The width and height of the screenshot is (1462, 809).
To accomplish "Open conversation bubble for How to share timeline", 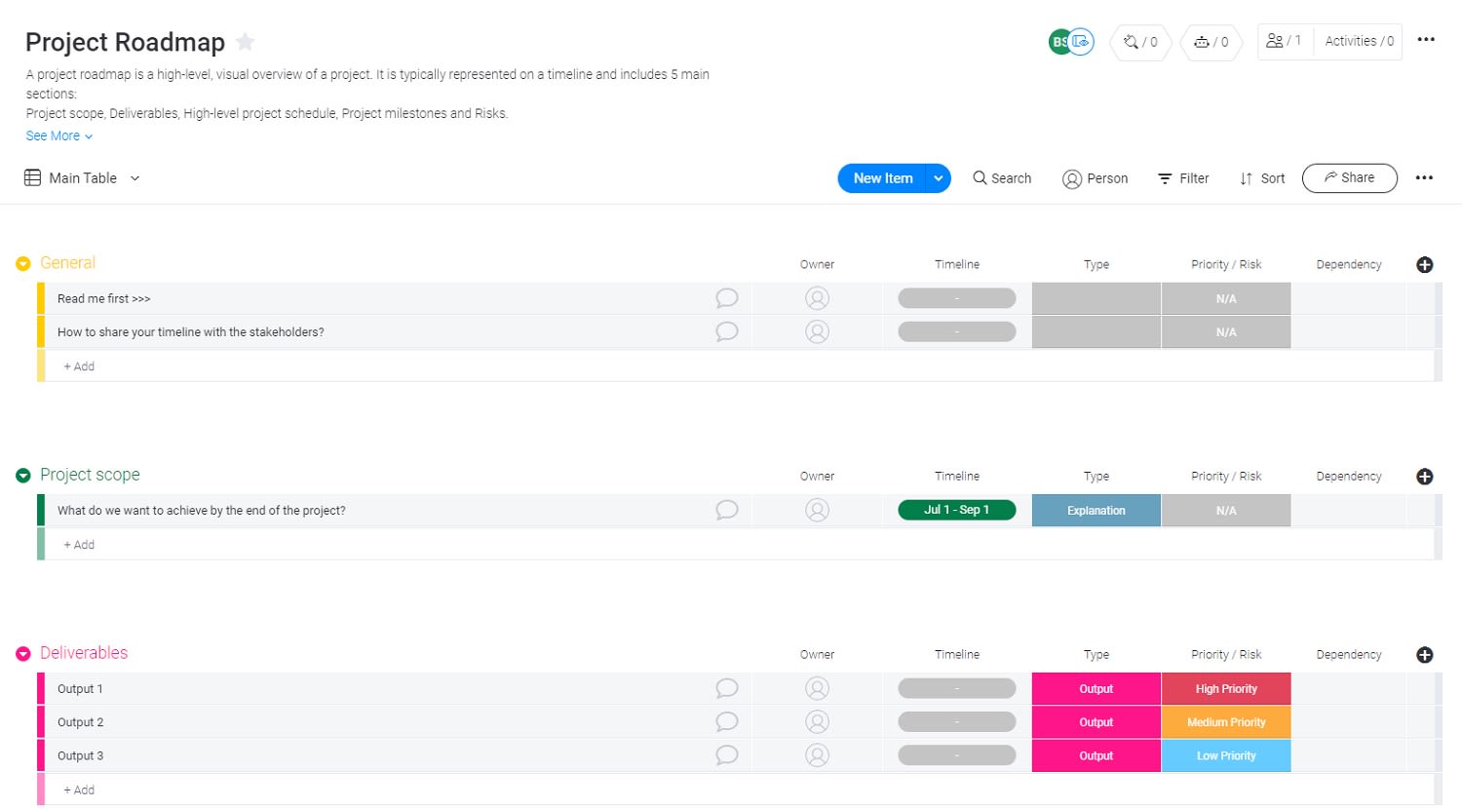I will (x=727, y=331).
